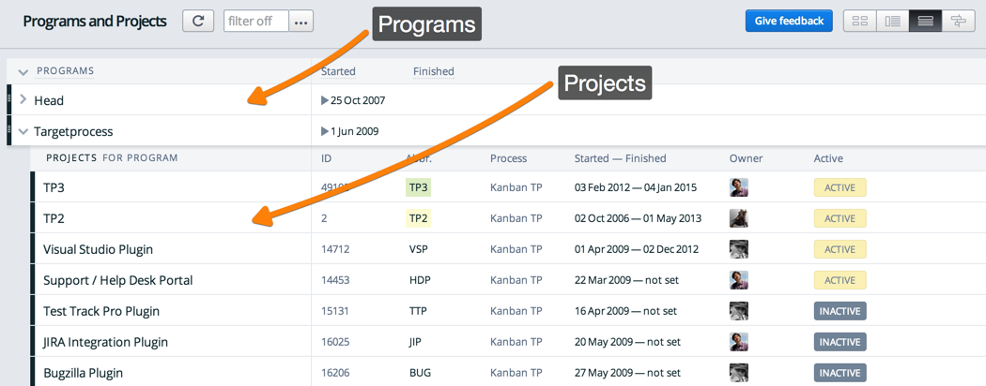Click the HDP abbreviation cell

pyautogui.click(x=420, y=280)
